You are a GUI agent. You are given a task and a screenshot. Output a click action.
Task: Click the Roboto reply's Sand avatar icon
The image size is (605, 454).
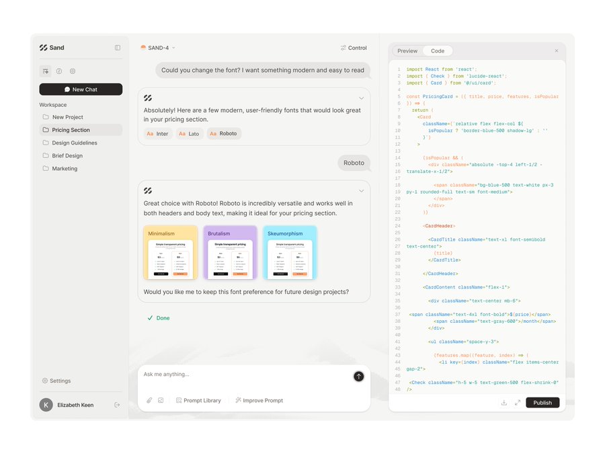click(148, 191)
